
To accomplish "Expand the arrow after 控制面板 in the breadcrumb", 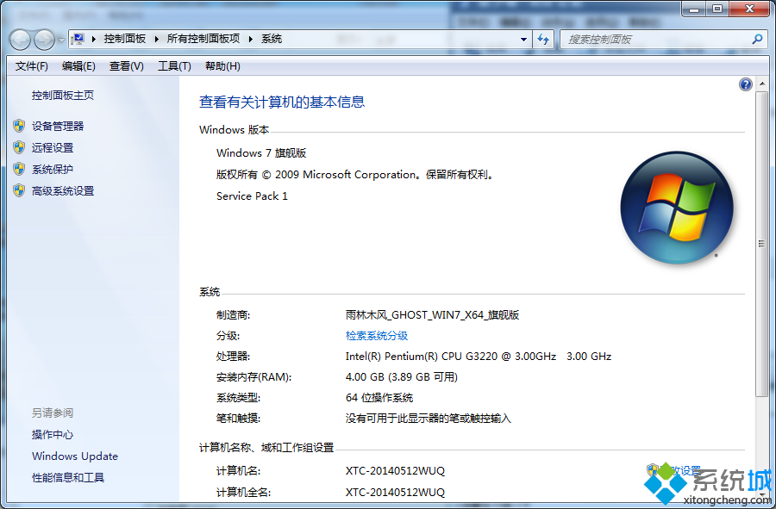I will coord(156,39).
